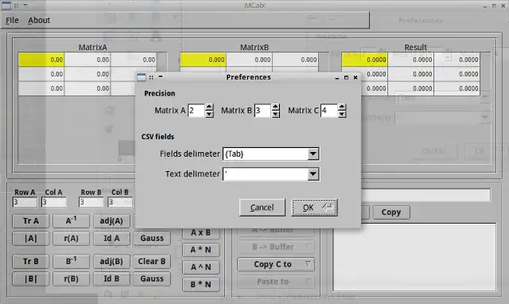This screenshot has height=304, width=509.
Task: Click the Matrix C precision field
Action: [328, 111]
